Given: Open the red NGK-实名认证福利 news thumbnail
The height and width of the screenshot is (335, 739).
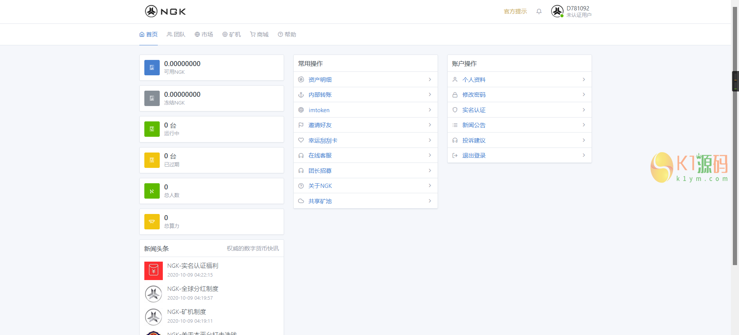Looking at the screenshot, I should tap(154, 271).
